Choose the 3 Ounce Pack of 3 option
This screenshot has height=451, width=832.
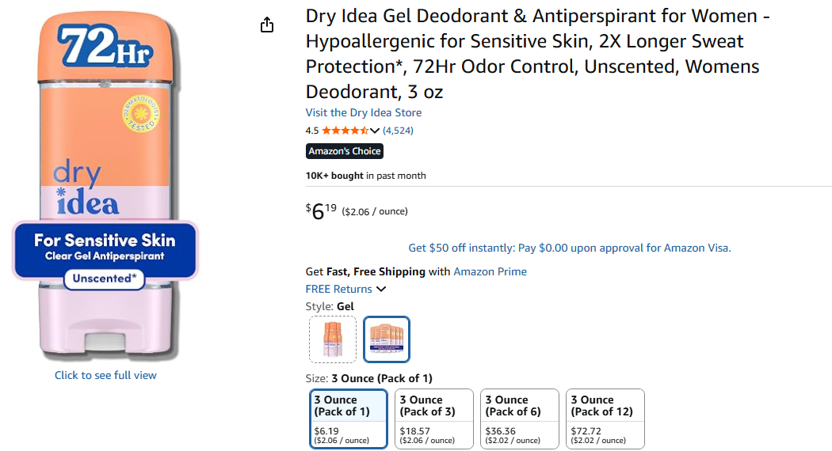tap(434, 419)
